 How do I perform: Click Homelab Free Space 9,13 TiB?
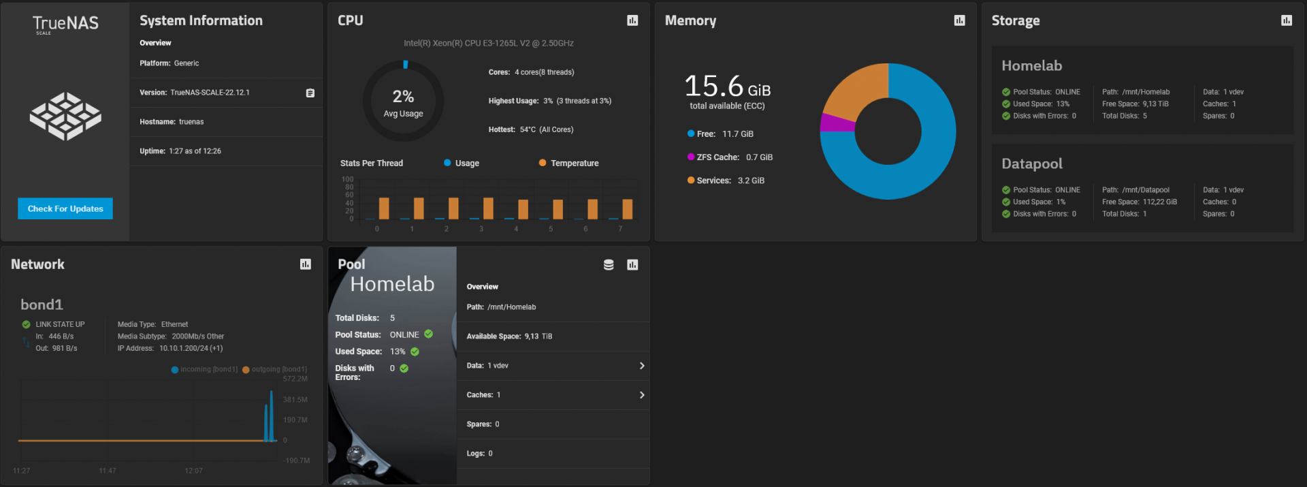[1135, 104]
